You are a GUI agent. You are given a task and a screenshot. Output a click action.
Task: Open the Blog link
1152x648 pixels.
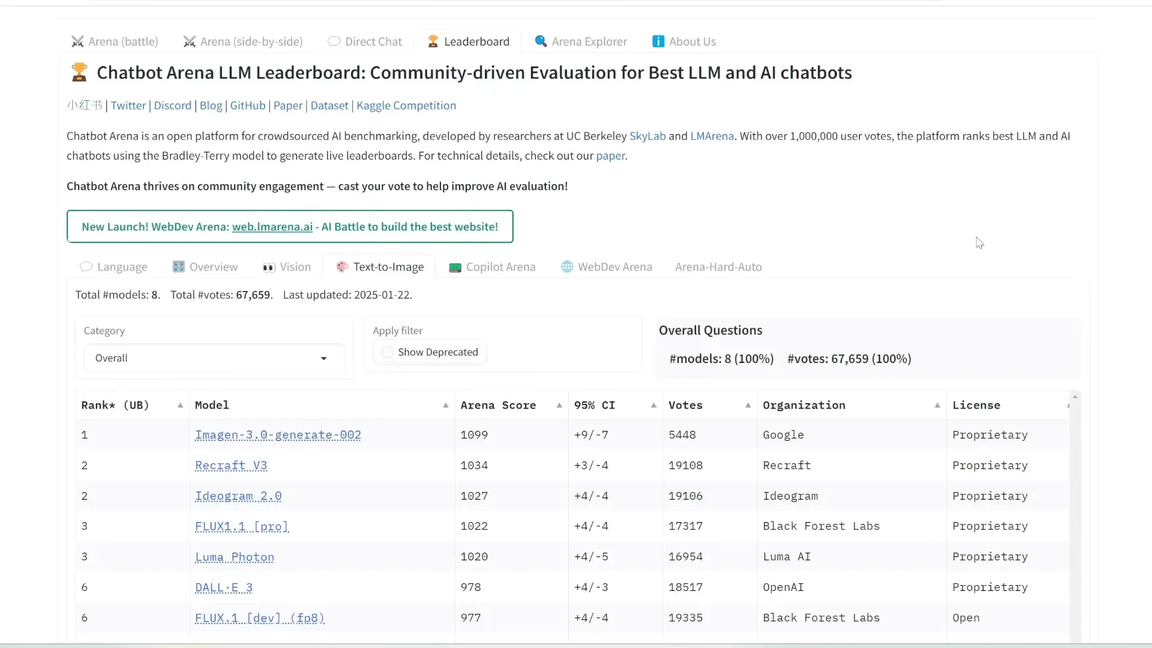coord(211,106)
